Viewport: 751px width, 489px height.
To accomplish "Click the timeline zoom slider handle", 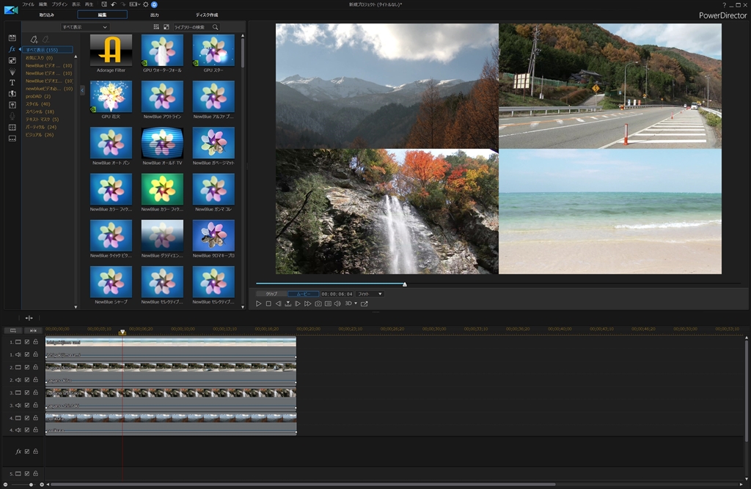I will coord(31,485).
